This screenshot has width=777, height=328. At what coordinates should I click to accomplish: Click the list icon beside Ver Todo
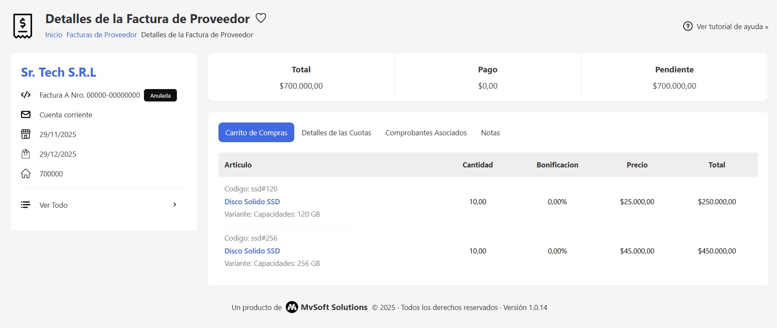[26, 205]
